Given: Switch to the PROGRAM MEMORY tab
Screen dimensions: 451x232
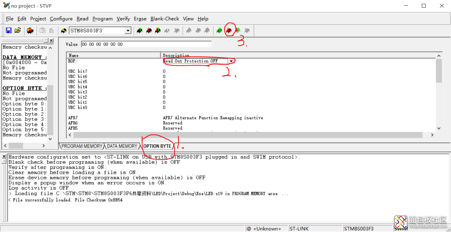Looking at the screenshot, I should point(82,146).
